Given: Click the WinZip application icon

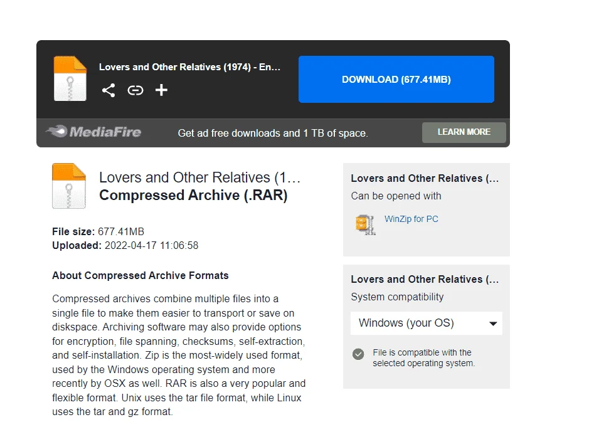Looking at the screenshot, I should tap(365, 224).
